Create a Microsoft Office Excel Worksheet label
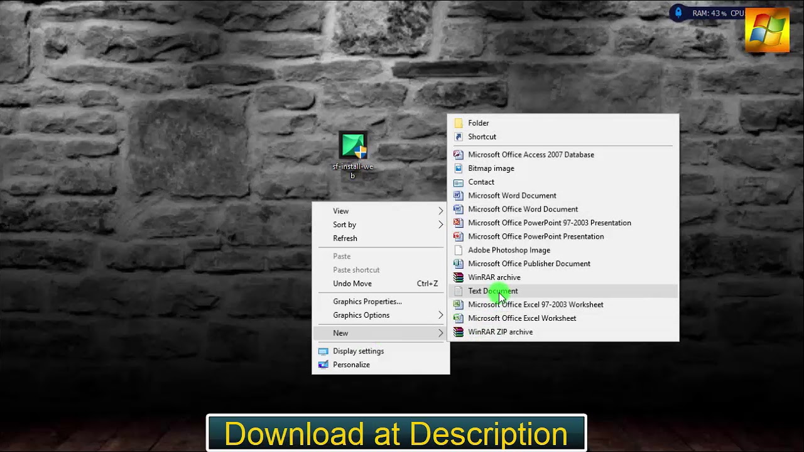The height and width of the screenshot is (452, 804). [522, 318]
